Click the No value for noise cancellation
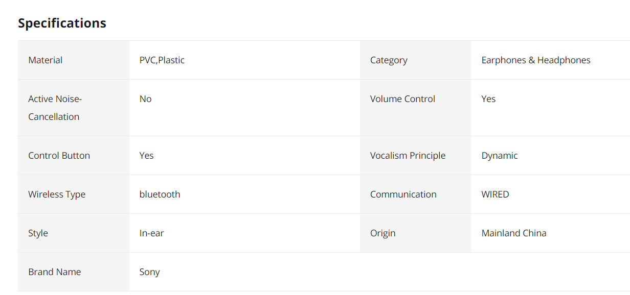 (146, 99)
